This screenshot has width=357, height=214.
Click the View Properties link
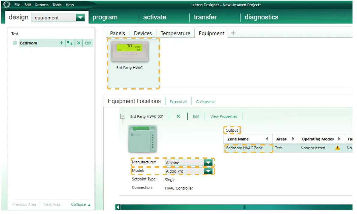(x=224, y=116)
